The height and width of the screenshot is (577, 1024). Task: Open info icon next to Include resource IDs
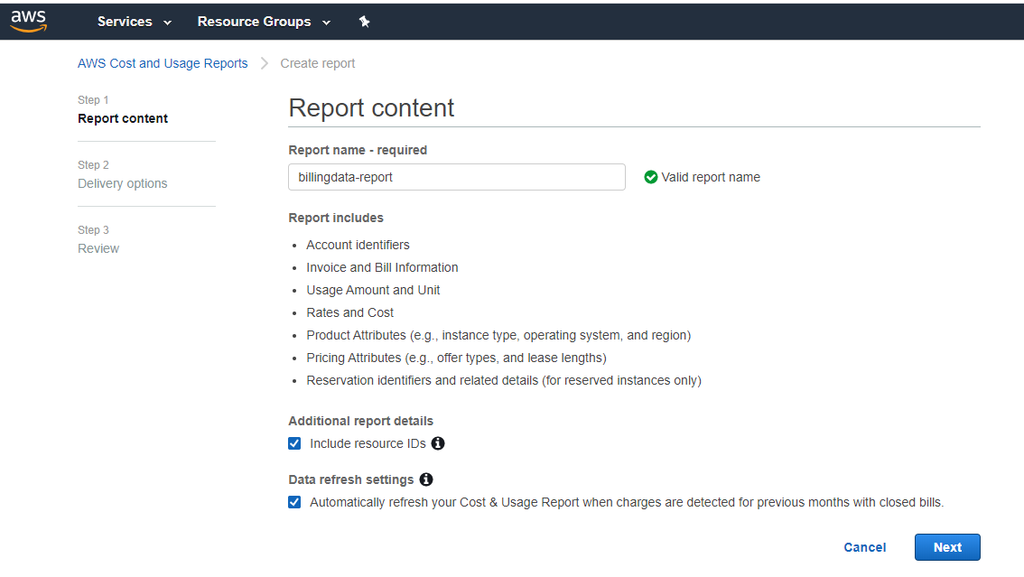438,444
